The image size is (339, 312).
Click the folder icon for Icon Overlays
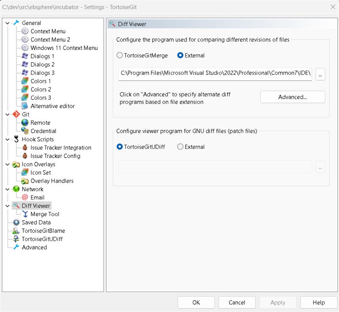(x=17, y=164)
